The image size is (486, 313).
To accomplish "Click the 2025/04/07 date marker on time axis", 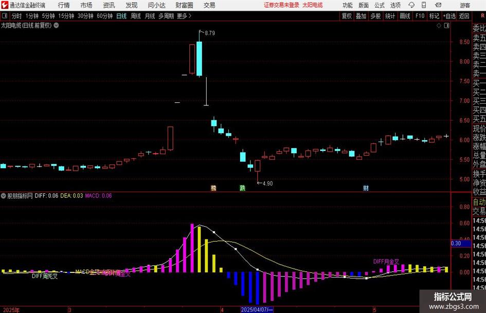I will tap(257, 309).
